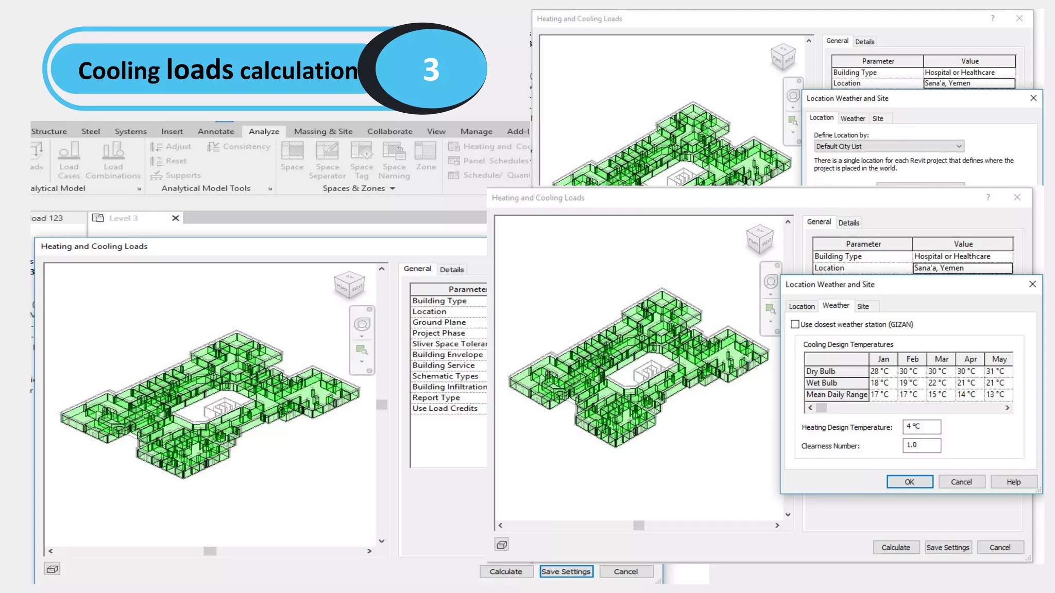Screen dimensions: 1055x593
Task: Click OK in Location Weather dialog
Action: pyautogui.click(x=909, y=482)
